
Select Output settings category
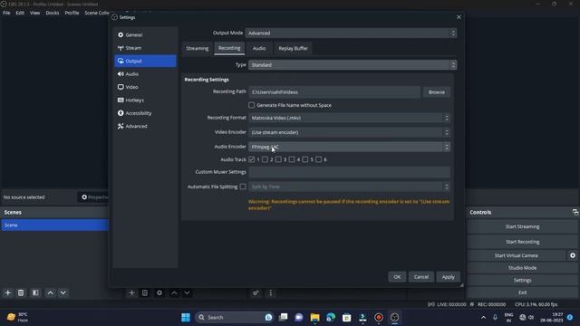coord(145,61)
